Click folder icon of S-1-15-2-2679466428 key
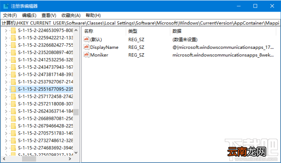This screenshot has width=281, height=163. pos(13,126)
